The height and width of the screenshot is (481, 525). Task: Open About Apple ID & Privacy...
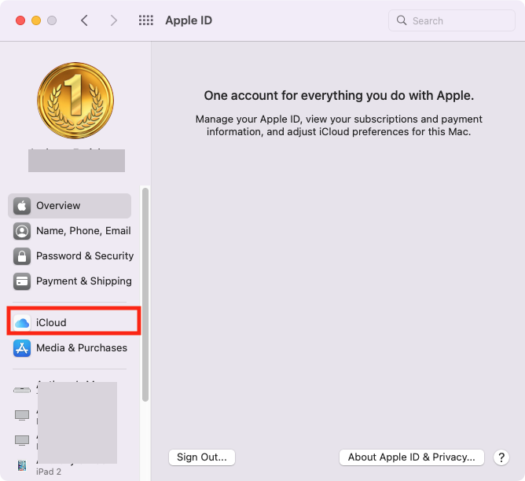pyautogui.click(x=412, y=457)
